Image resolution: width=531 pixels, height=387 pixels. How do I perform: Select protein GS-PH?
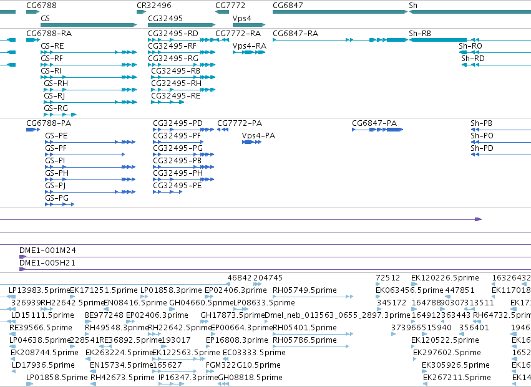click(57, 173)
